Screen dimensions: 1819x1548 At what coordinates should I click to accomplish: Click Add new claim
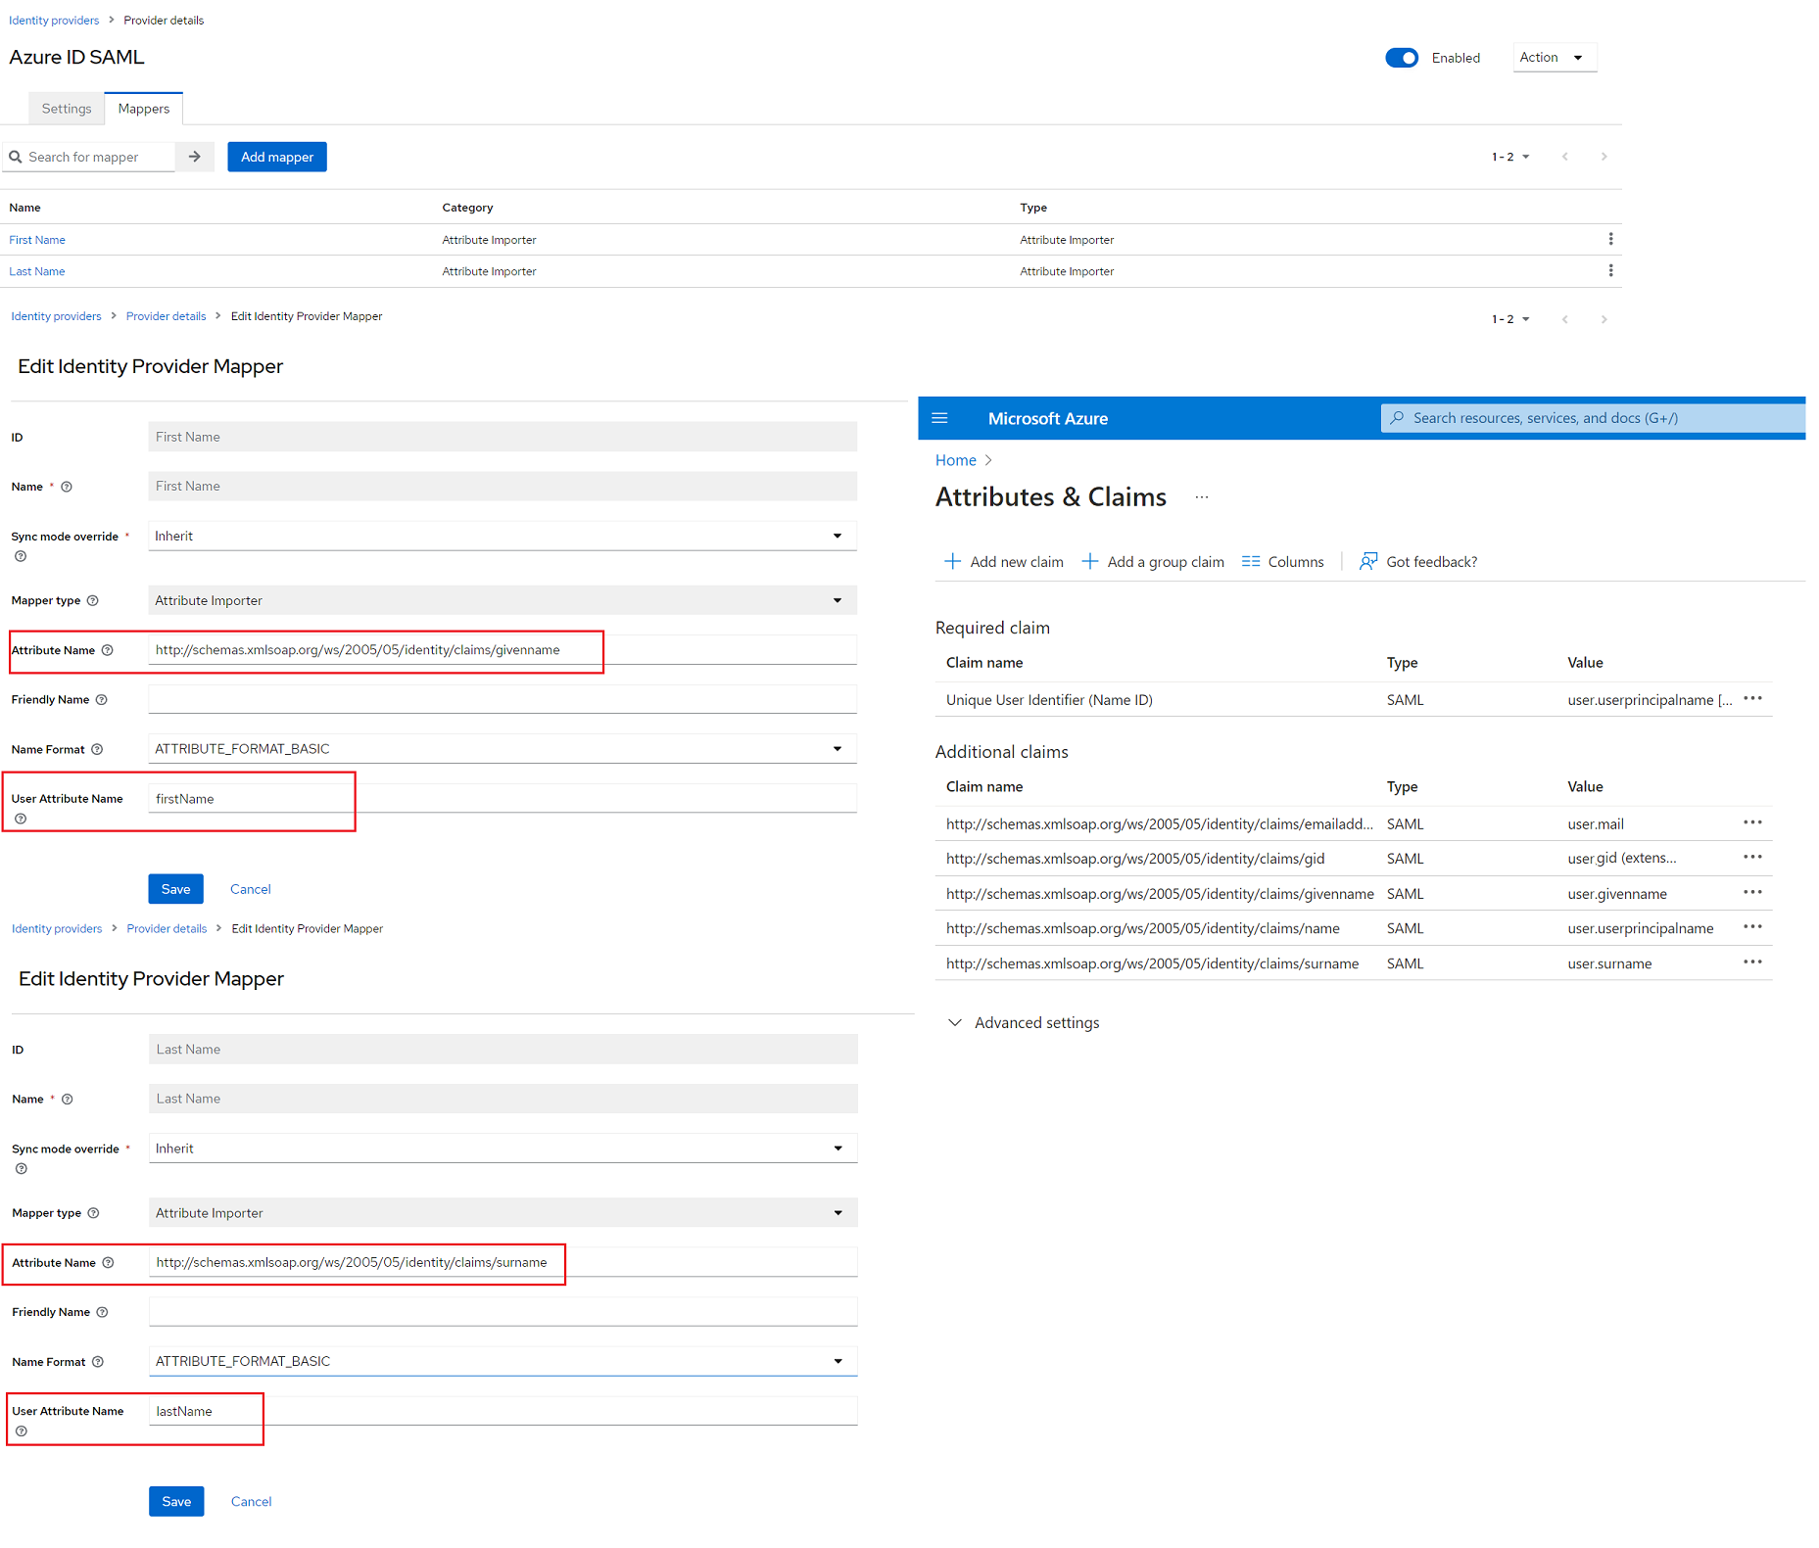[x=1004, y=561]
